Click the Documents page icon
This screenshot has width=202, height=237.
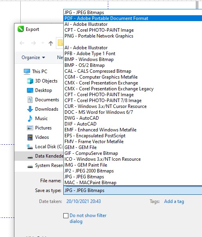[x=30, y=100]
